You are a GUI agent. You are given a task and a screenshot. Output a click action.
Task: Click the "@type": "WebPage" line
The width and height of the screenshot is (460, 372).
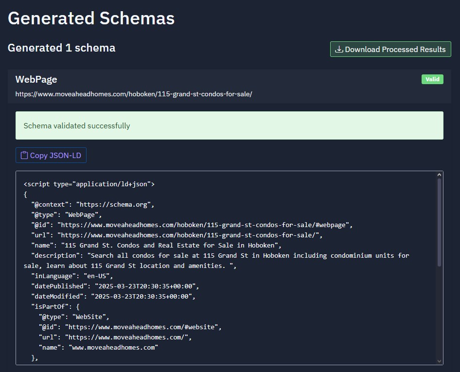66,215
